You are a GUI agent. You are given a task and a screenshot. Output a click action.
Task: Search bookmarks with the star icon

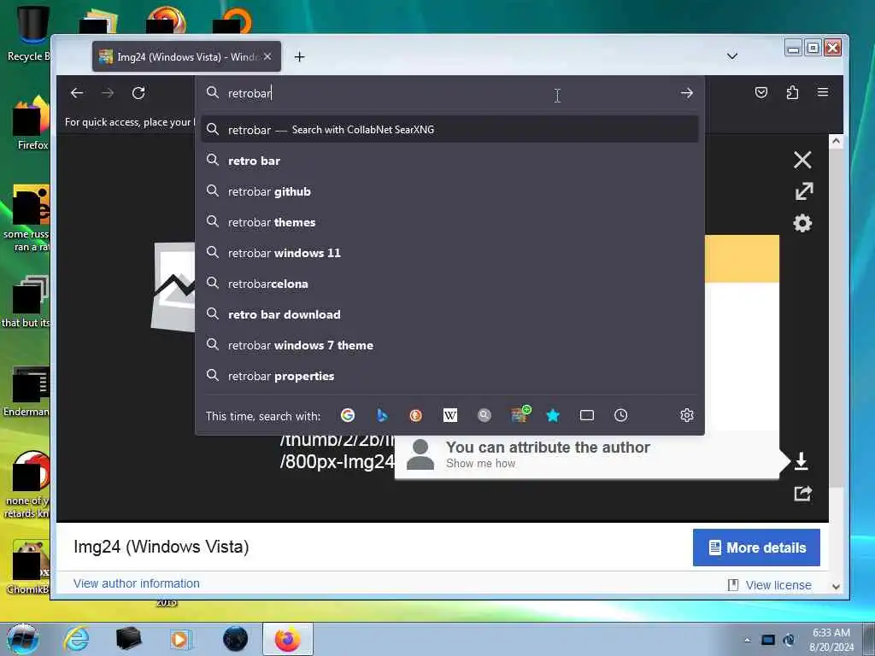pos(553,415)
